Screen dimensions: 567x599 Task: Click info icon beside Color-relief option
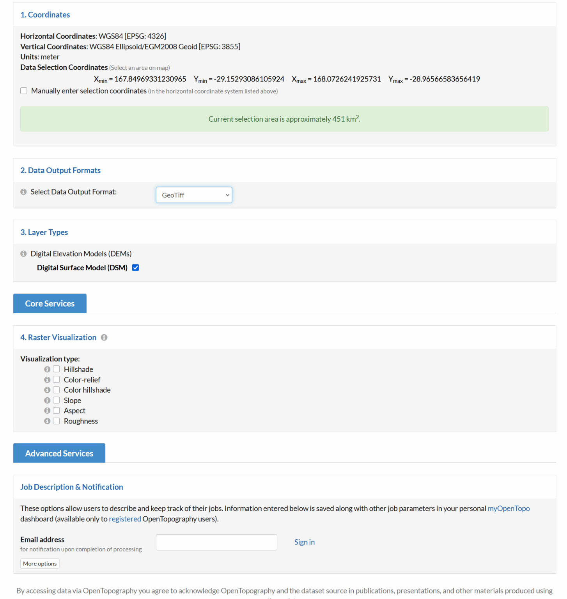47,380
